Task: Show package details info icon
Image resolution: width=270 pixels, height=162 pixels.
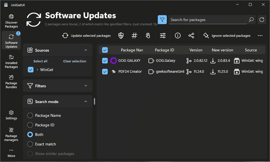Action: (177, 36)
